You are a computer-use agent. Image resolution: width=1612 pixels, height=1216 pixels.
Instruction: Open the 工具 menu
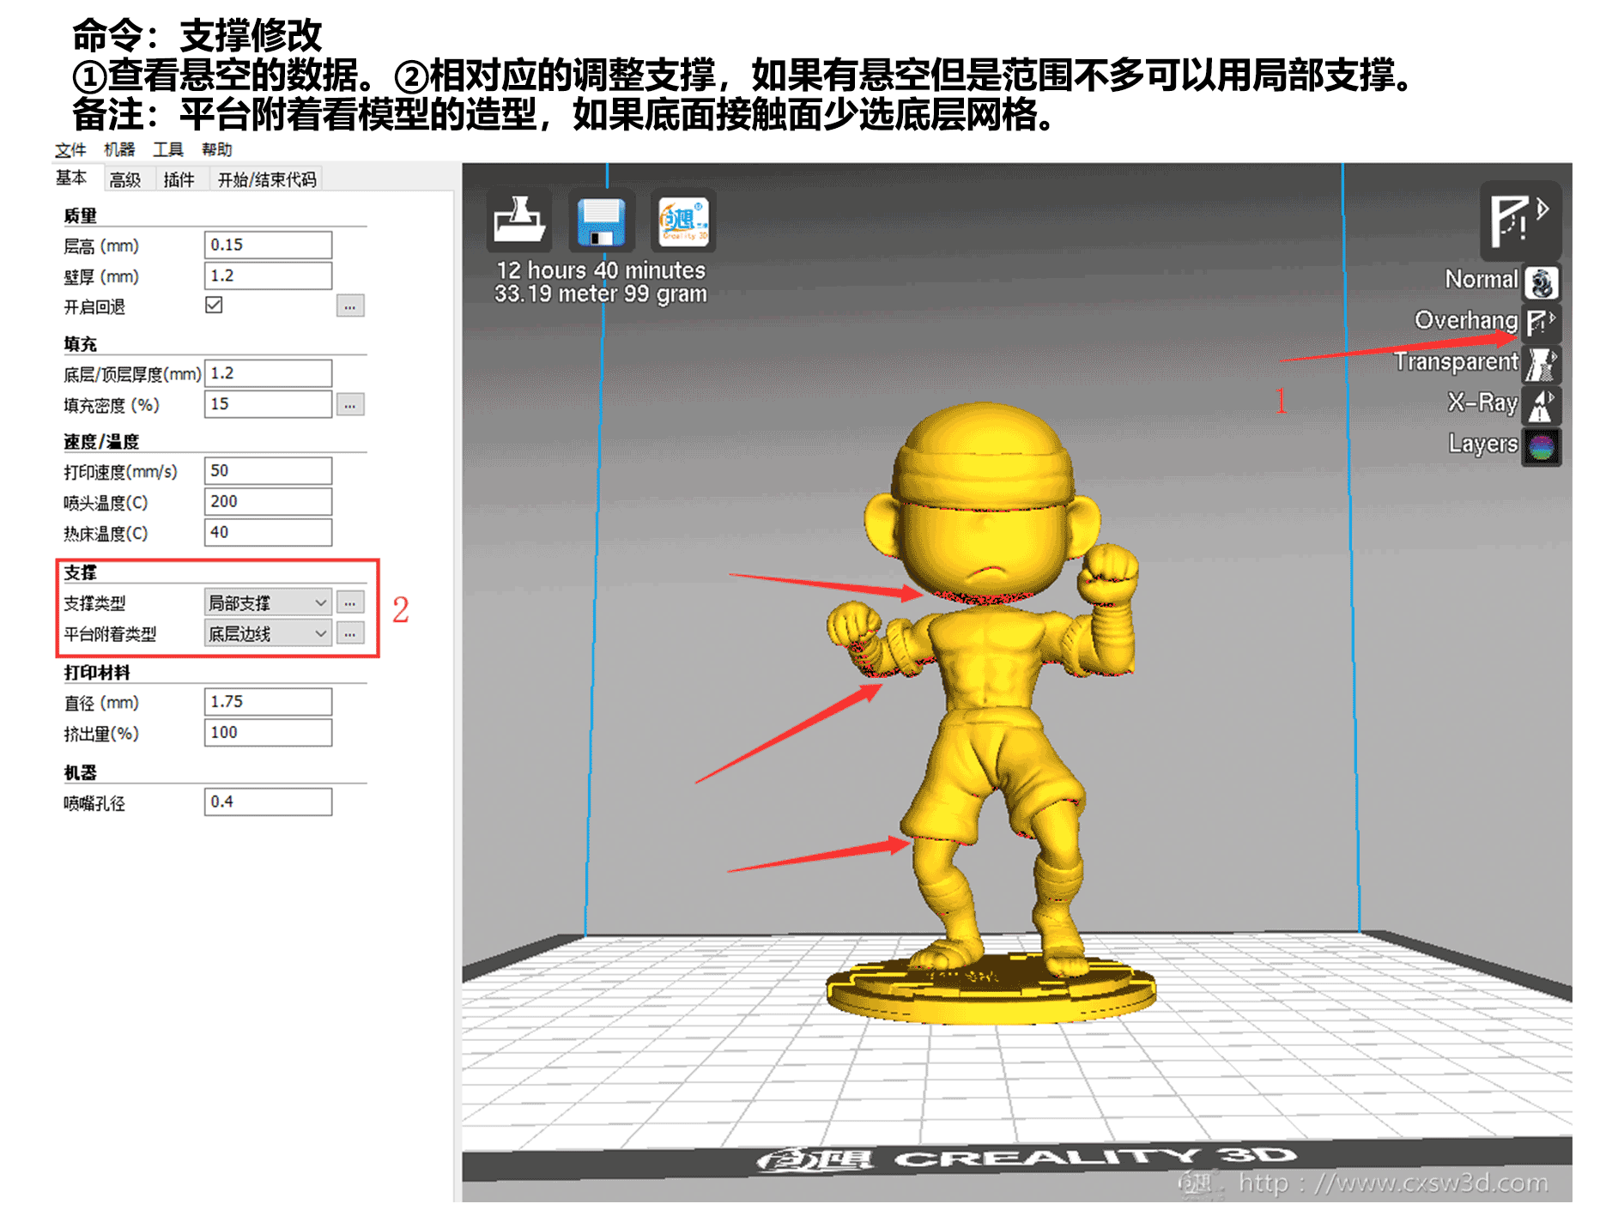(168, 149)
